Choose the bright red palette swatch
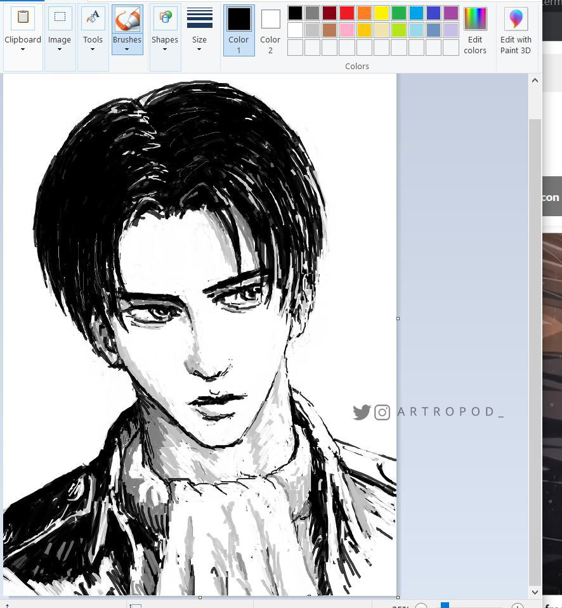The image size is (562, 608). coord(347,13)
